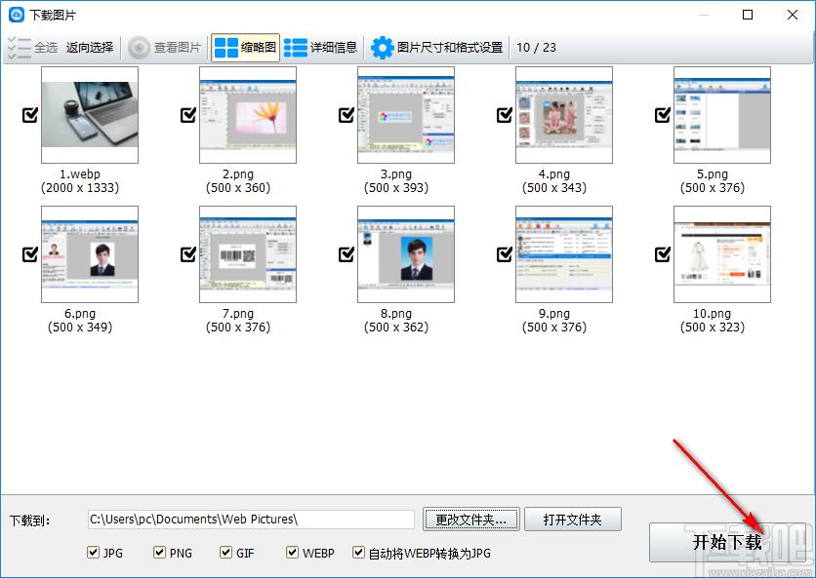Deselect the 6.png image checkbox
This screenshot has height=578, width=816.
coord(29,254)
